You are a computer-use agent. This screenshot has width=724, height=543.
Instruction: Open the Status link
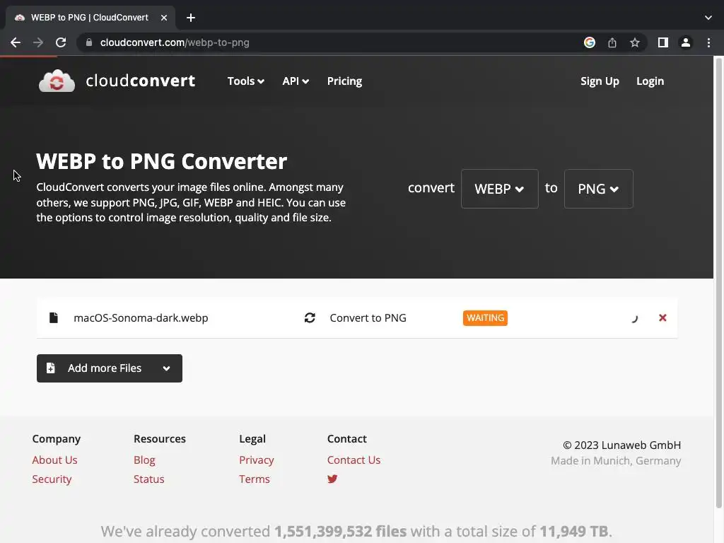[148, 479]
